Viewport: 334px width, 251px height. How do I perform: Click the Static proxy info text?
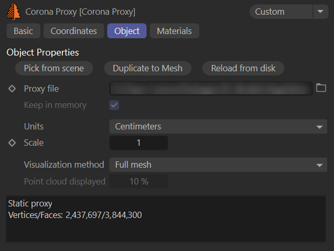(x=30, y=204)
